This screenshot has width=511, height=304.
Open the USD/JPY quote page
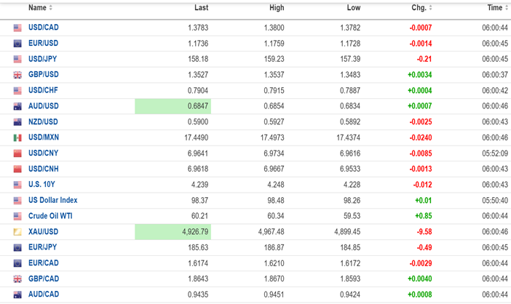[43, 59]
